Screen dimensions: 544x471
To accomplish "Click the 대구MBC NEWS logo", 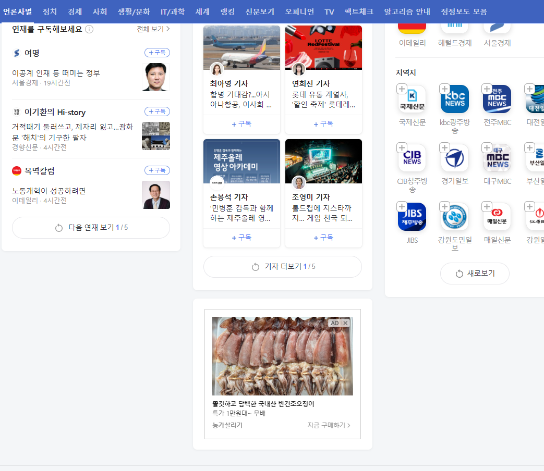I will pyautogui.click(x=497, y=158).
